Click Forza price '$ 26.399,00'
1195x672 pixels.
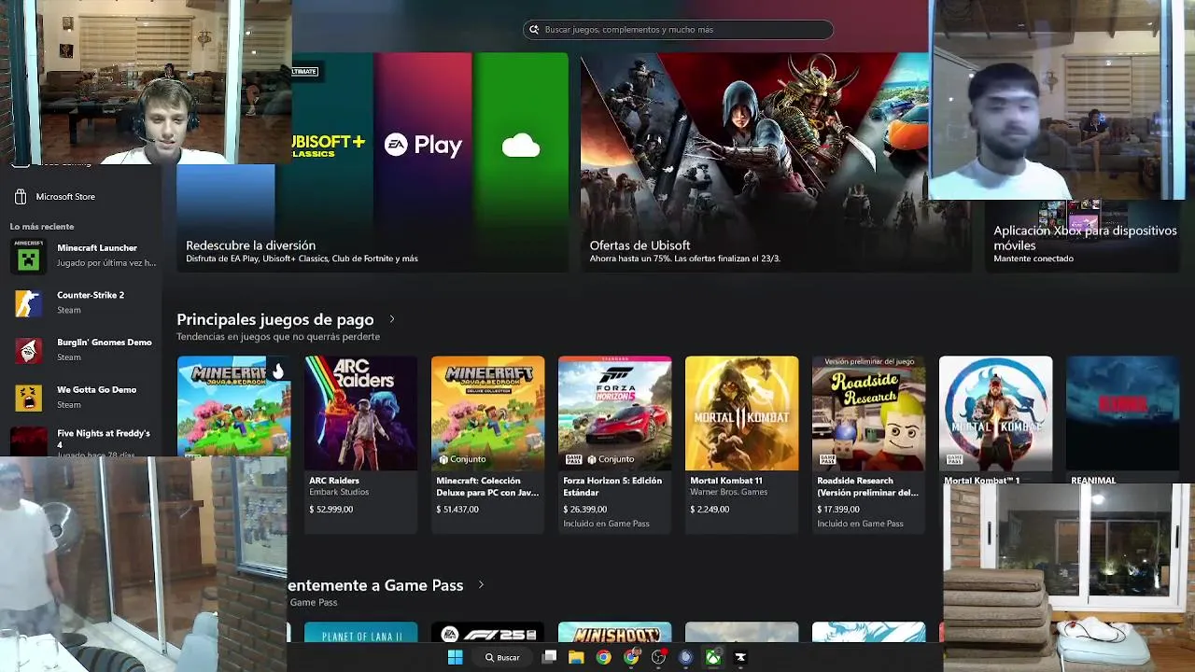(x=584, y=510)
